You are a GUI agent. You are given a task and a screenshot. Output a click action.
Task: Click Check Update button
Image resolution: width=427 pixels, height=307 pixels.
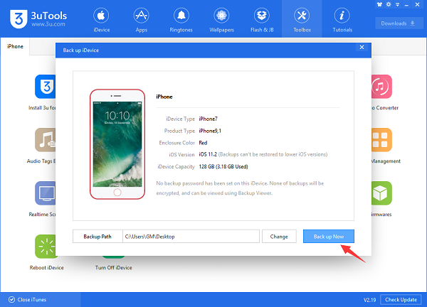(x=401, y=300)
